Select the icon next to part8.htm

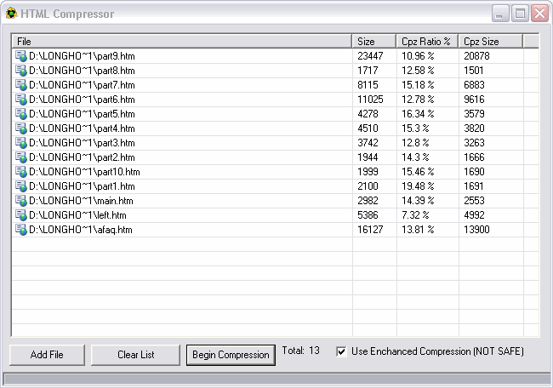pos(21,70)
